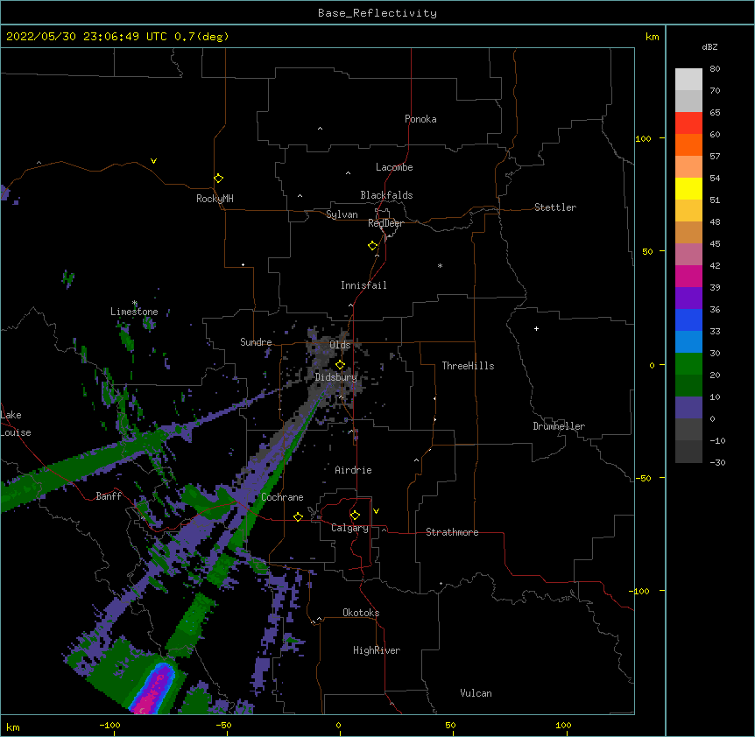Click the Sundre town label
Image resolution: width=755 pixels, height=737 pixels.
256,342
